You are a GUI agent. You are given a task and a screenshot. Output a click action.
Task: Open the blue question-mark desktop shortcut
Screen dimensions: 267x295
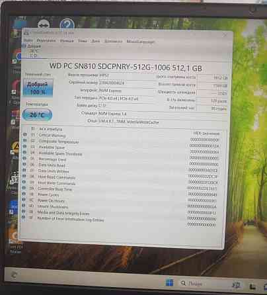[67, 24]
